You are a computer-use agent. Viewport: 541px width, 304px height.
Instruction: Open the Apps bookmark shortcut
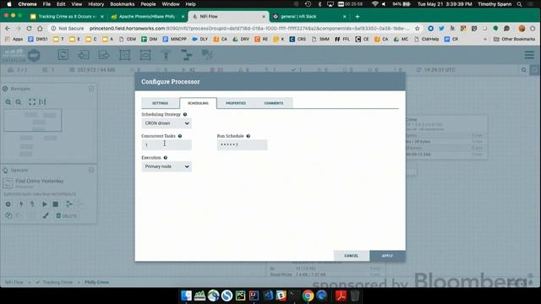click(x=14, y=40)
